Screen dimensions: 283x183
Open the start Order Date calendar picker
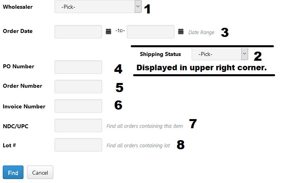108,31
